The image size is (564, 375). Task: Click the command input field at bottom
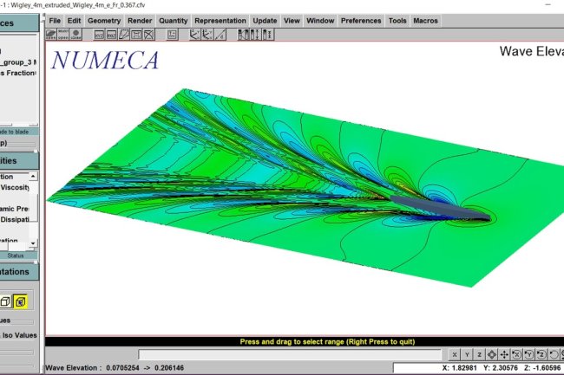[x=290, y=354]
